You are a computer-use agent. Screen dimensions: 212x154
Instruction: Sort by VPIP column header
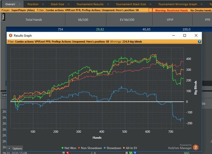click(x=170, y=20)
